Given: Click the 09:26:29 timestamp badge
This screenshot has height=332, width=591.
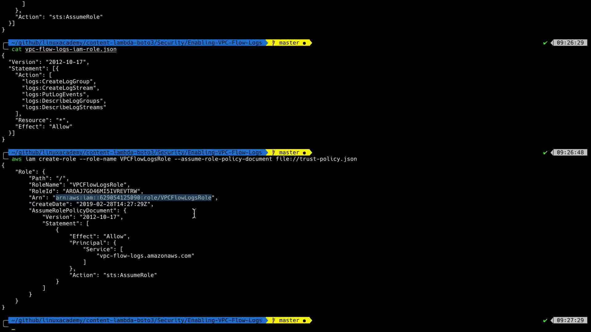Looking at the screenshot, I should [570, 43].
